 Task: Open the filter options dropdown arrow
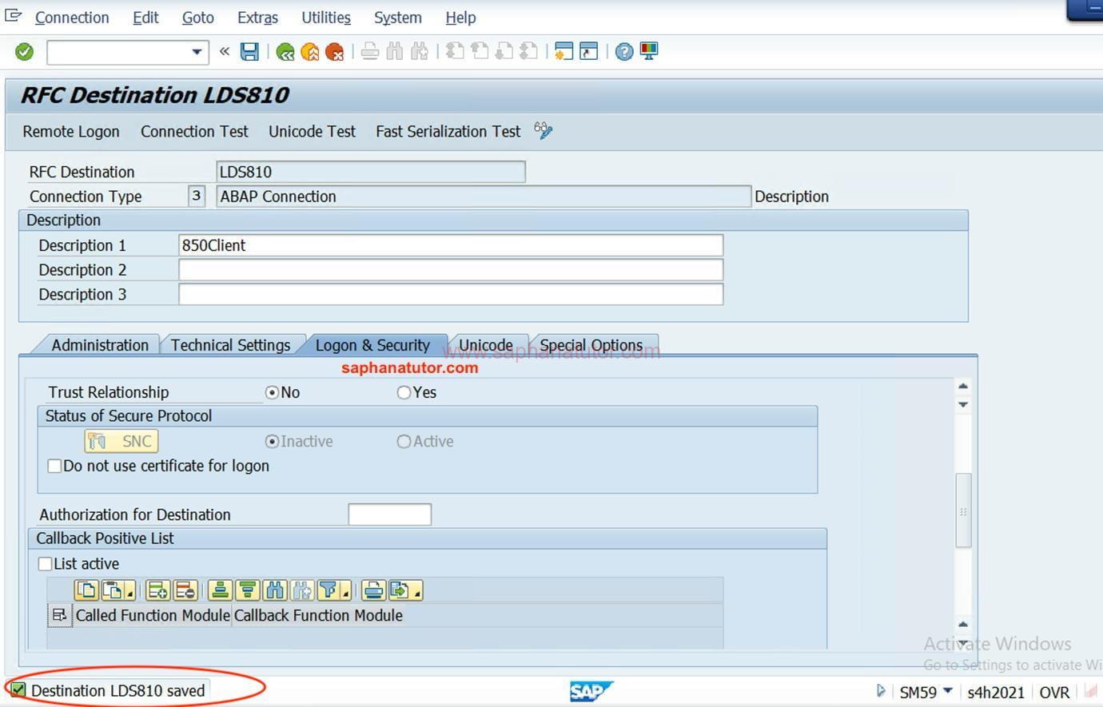point(345,594)
